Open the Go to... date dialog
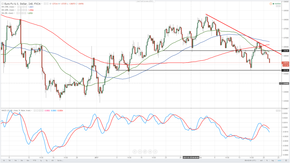Viewport: 290px width, 163px height. click(60, 160)
